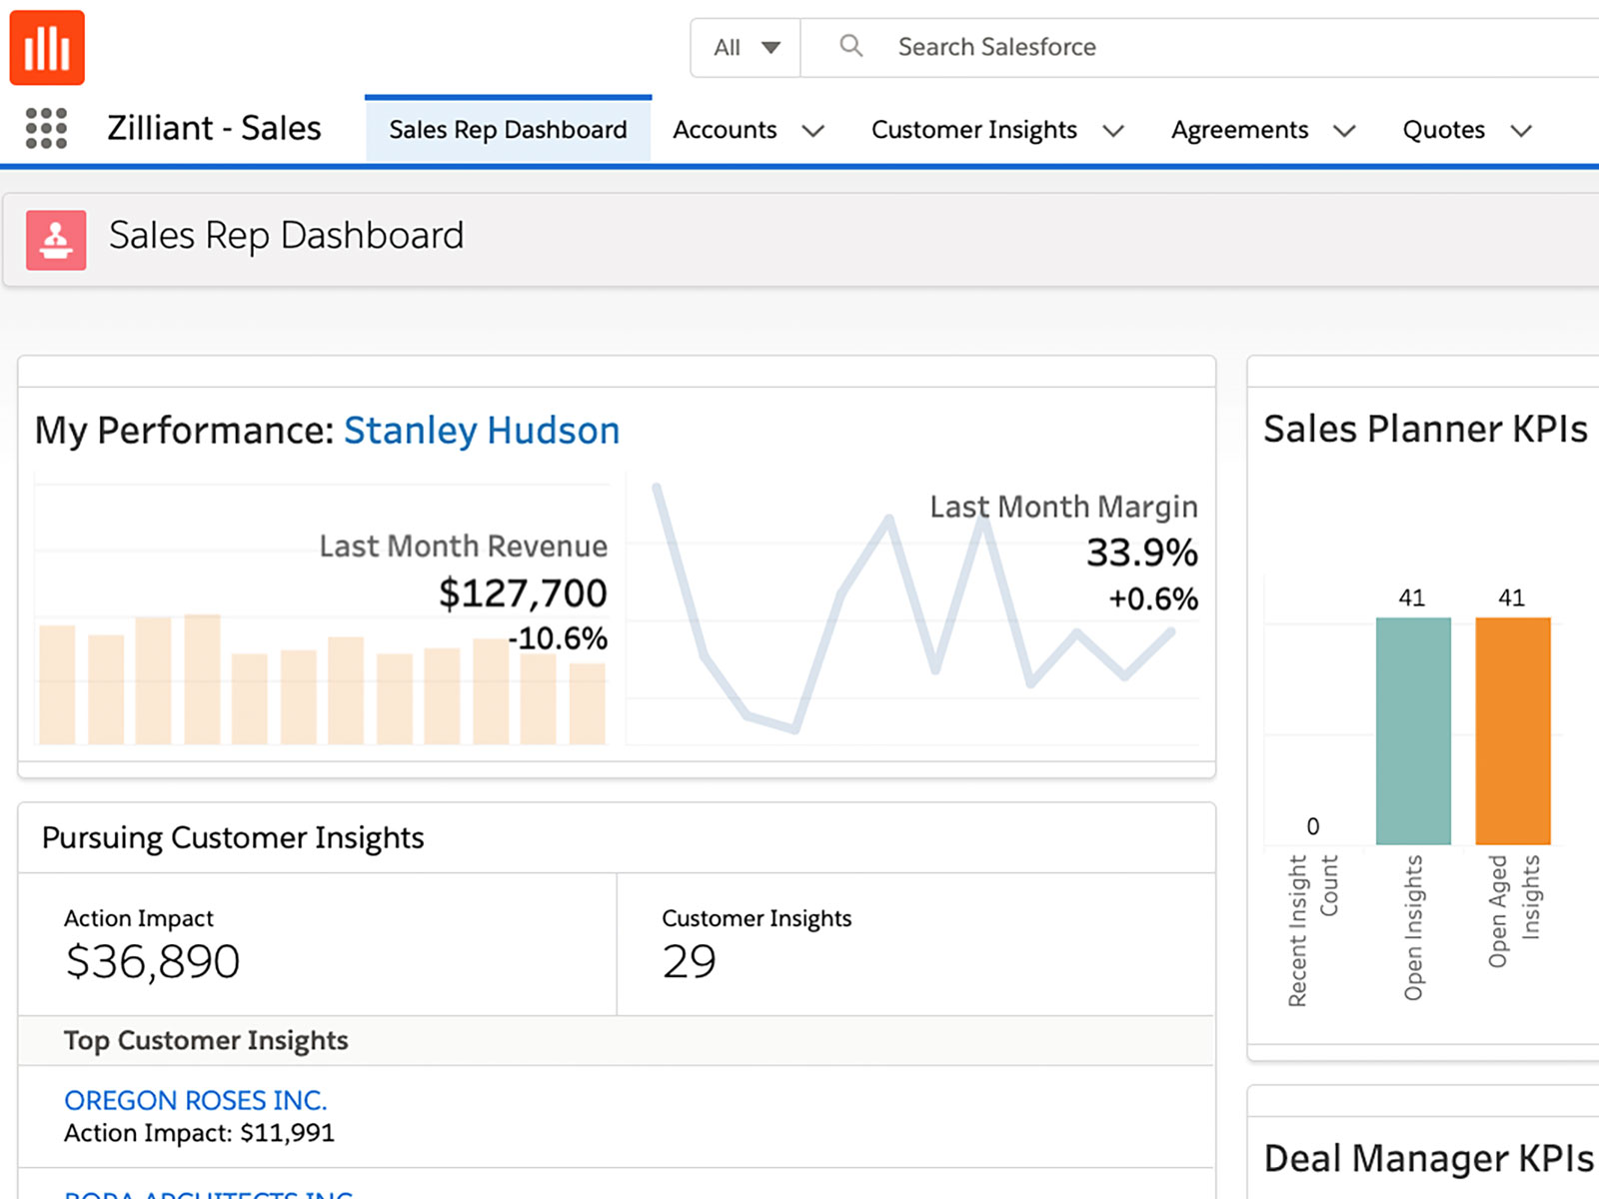Click the orange Open Aged Insights bar
Screen dimensions: 1599x1199
(1513, 730)
